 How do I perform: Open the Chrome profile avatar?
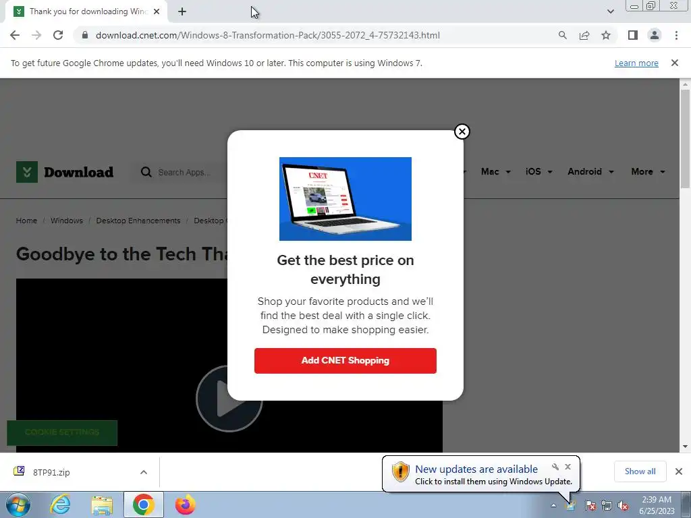pos(655,35)
